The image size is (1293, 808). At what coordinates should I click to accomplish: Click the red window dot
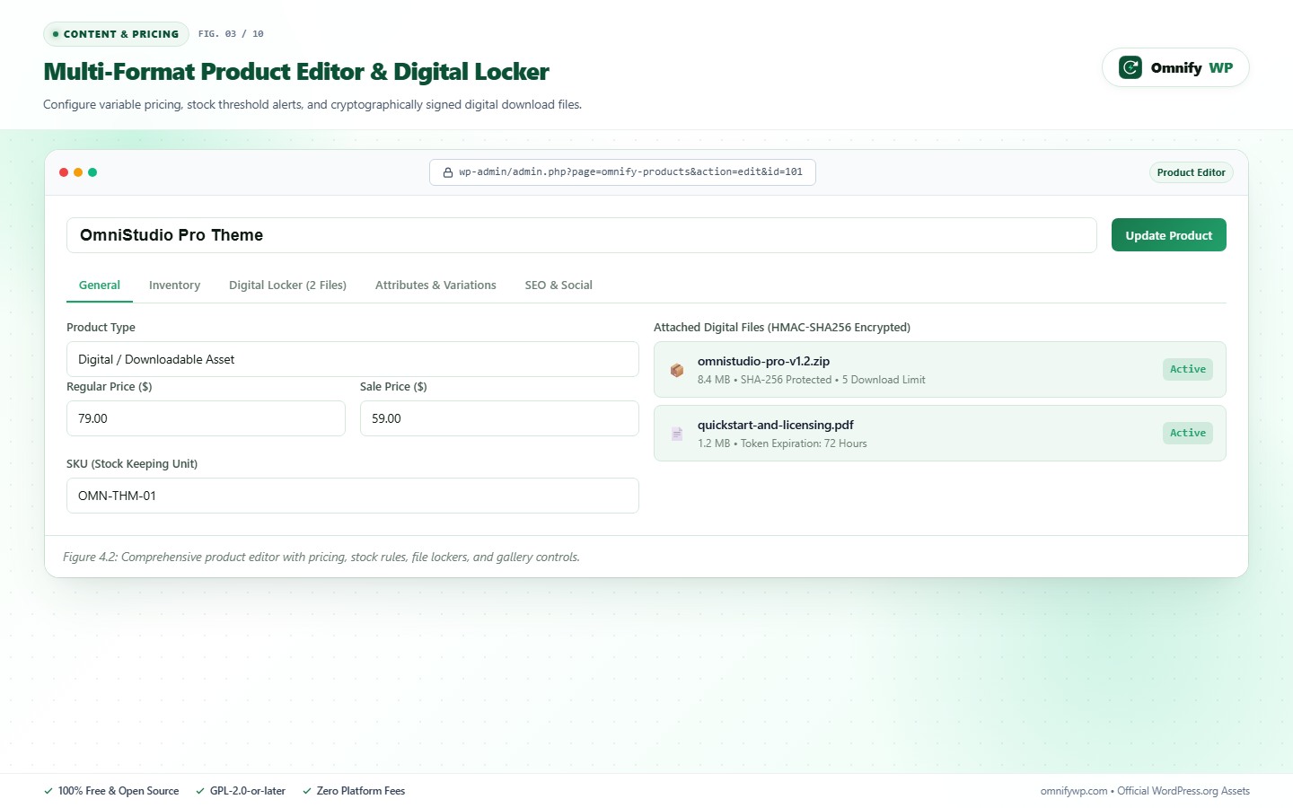click(x=64, y=172)
